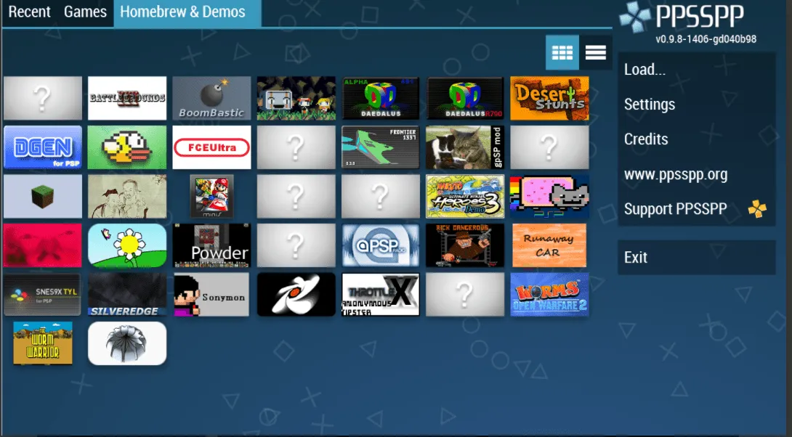Launch FCEUltra emulator thumbnail

(x=211, y=147)
